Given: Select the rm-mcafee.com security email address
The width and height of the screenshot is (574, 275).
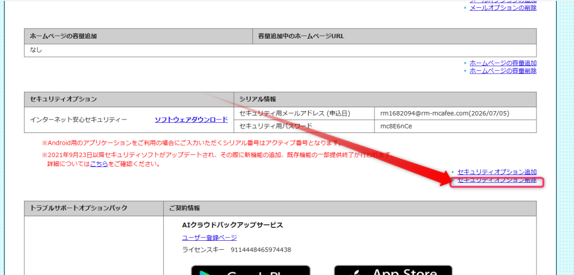Looking at the screenshot, I should pos(445,113).
